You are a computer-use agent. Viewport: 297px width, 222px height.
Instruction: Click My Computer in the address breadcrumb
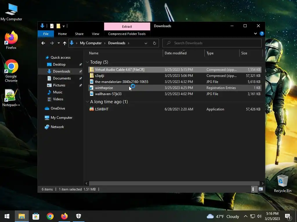[x=91, y=43]
